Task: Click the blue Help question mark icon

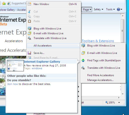Action: [119, 9]
